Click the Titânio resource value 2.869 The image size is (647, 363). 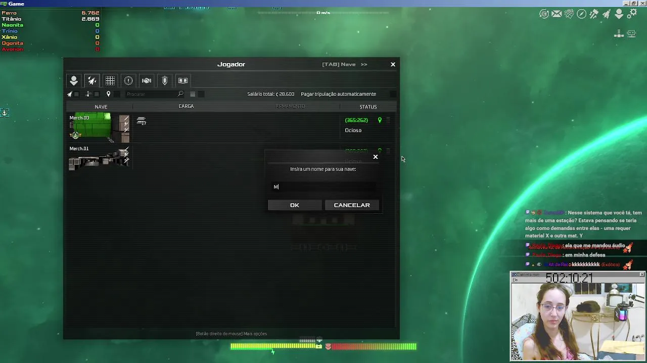click(90, 19)
